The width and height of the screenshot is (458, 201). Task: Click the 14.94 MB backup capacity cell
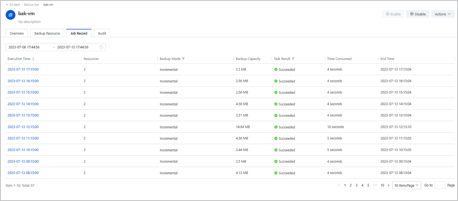[x=243, y=127]
